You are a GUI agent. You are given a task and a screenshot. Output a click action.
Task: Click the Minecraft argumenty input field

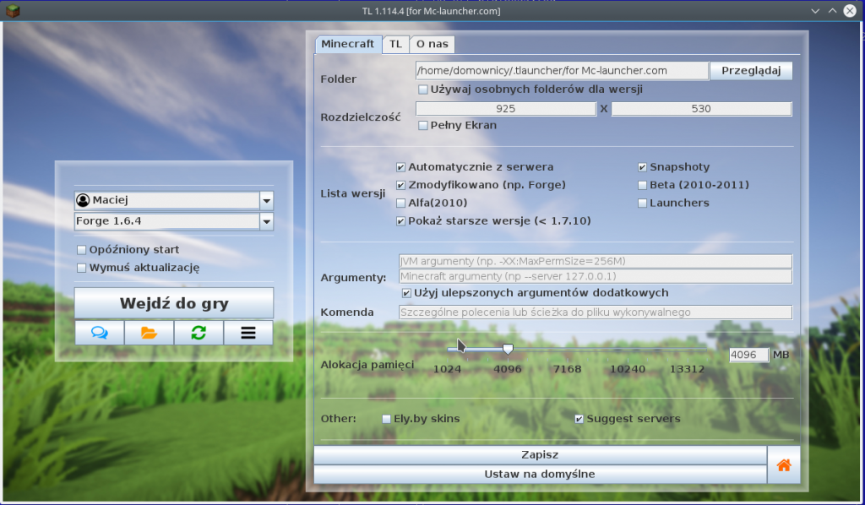[596, 276]
